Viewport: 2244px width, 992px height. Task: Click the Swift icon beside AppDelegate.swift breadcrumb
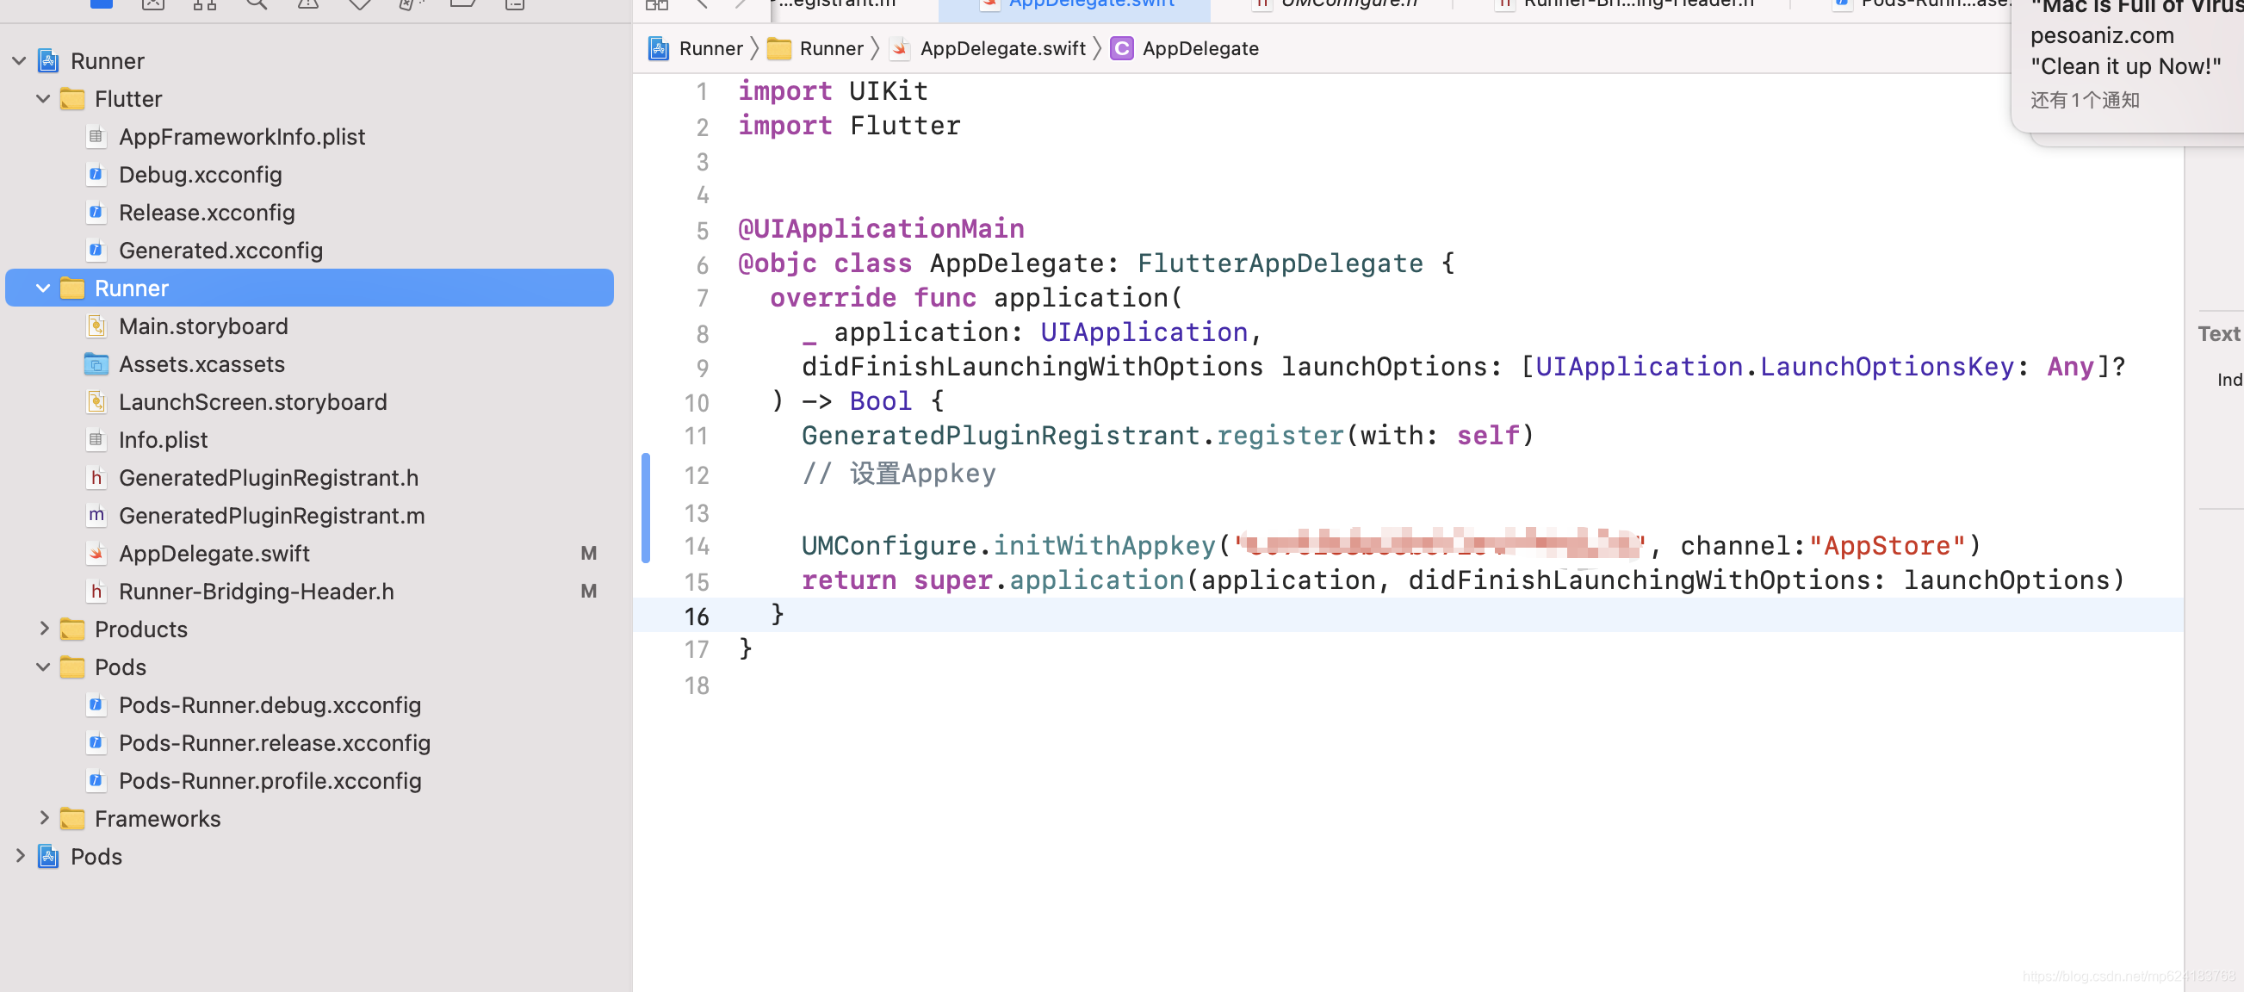pos(899,49)
